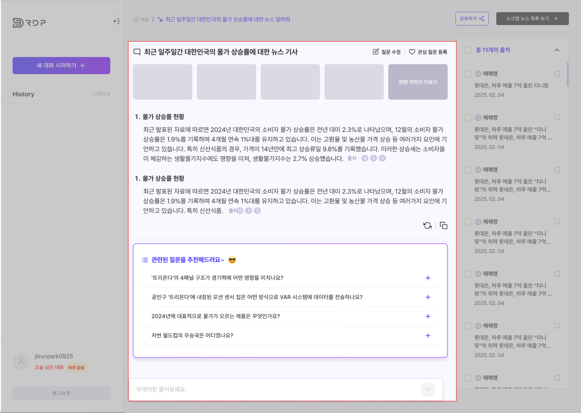The width and height of the screenshot is (581, 413).
Task: Click 전체삭제 next to History
Action: pyautogui.click(x=101, y=94)
